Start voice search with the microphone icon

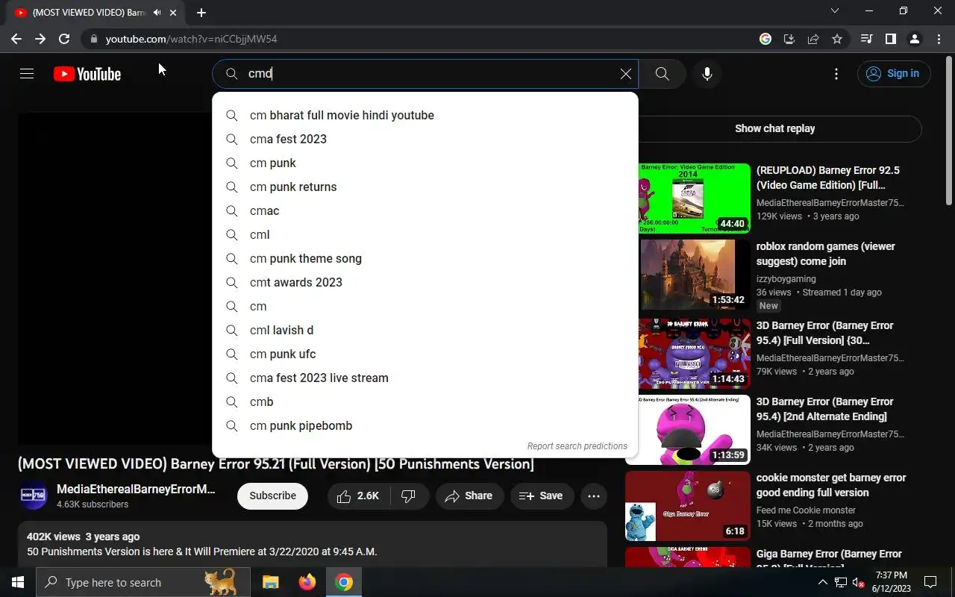(707, 74)
